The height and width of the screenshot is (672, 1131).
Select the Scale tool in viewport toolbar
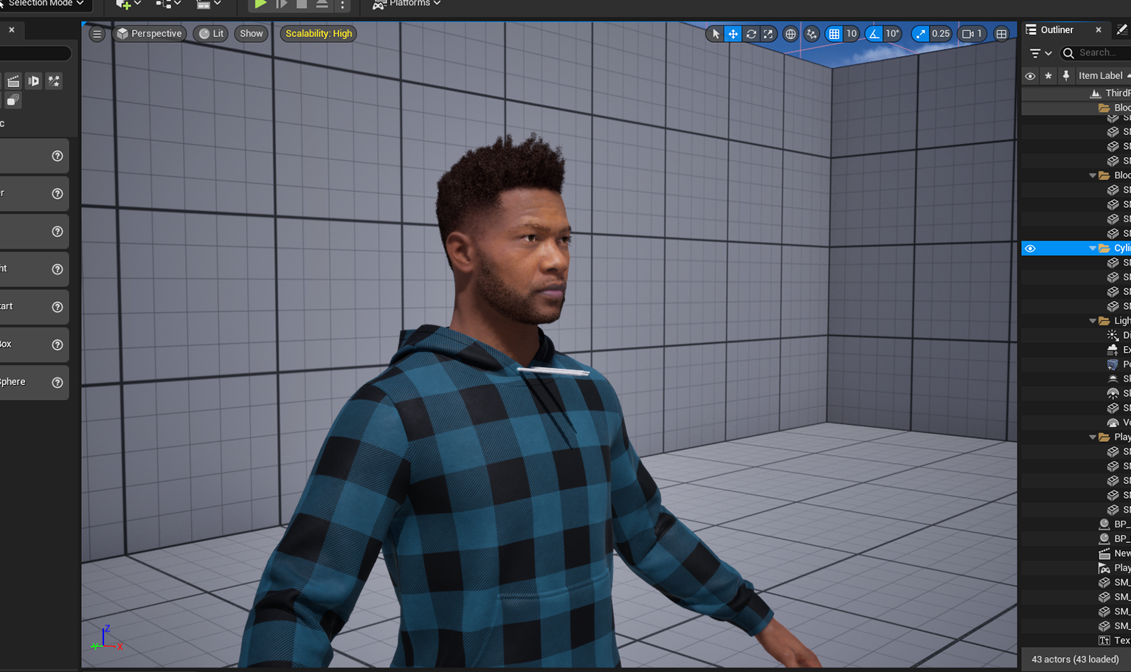[x=767, y=33]
